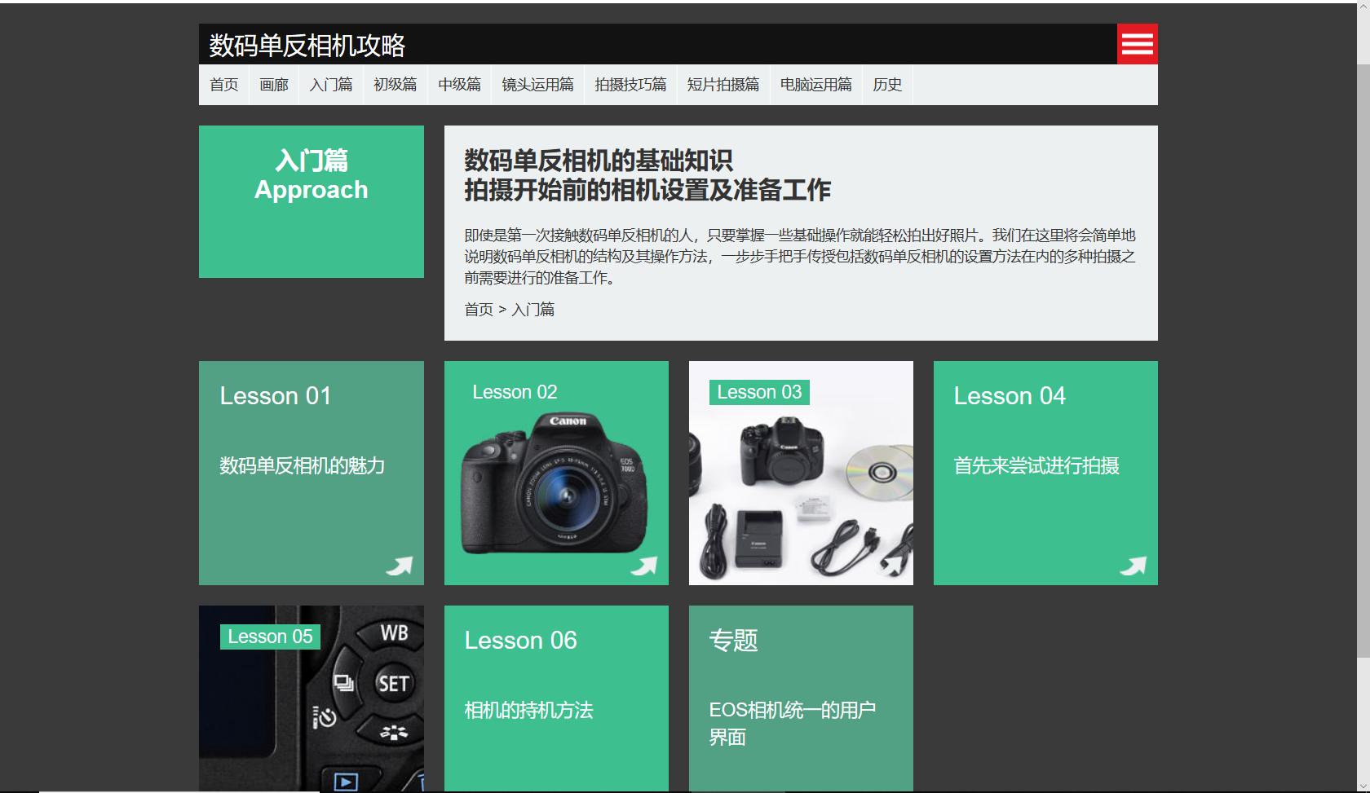Open the 短片拍摄篇 video section

724,84
